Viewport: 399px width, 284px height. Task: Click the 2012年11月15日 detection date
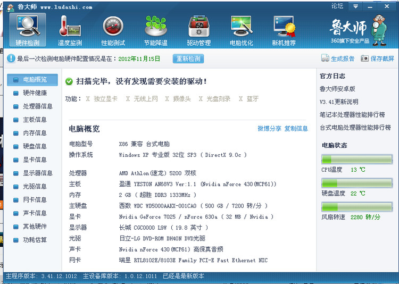(x=139, y=59)
